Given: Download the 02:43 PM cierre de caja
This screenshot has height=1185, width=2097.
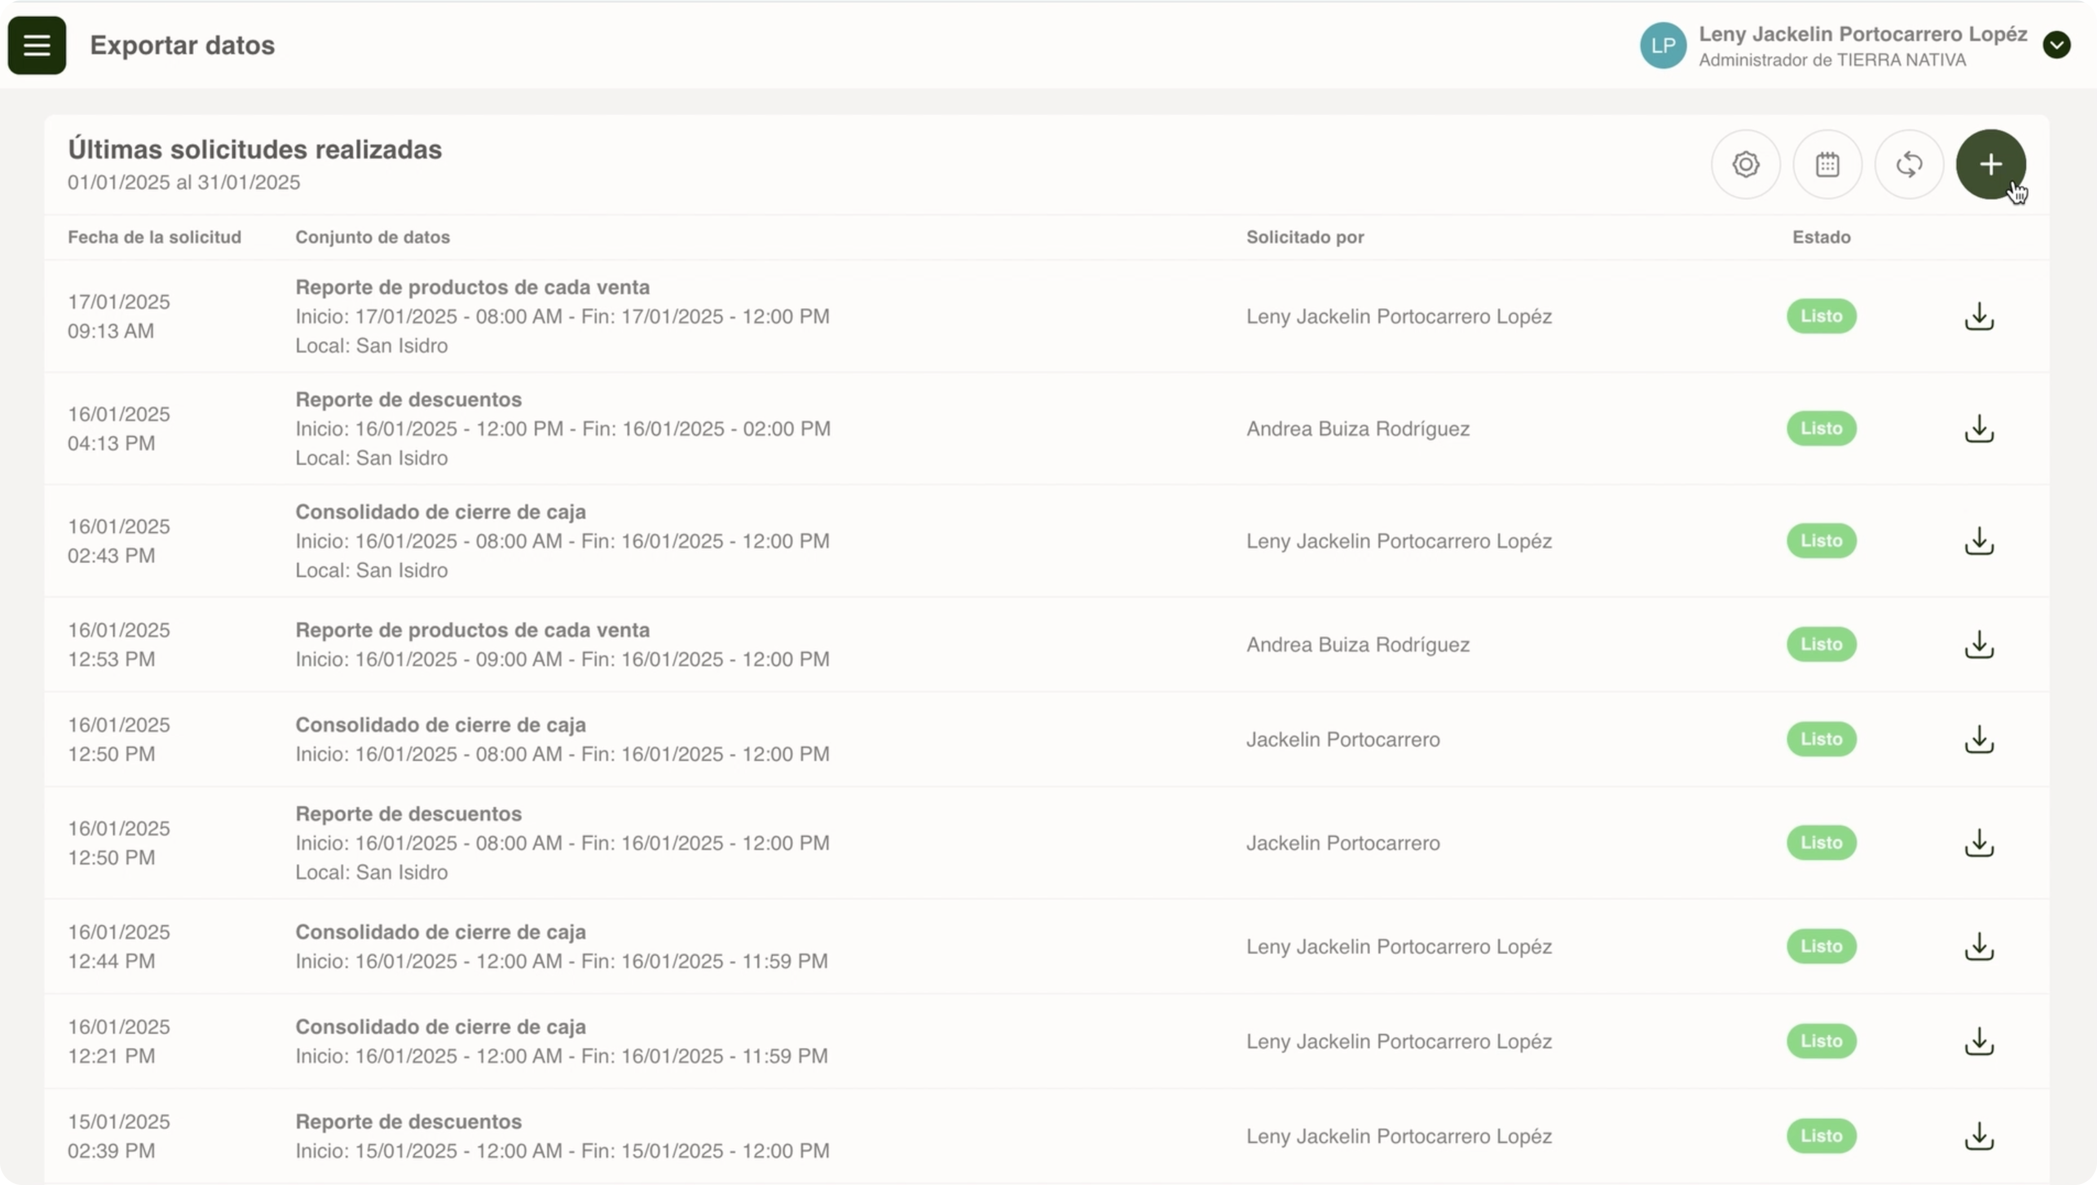Looking at the screenshot, I should coord(1979,541).
